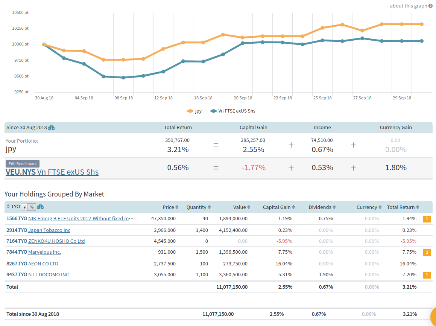Open the orange '2' badge for Marvelous Inc.
Image resolution: width=436 pixels, height=326 pixels.
pos(427,252)
